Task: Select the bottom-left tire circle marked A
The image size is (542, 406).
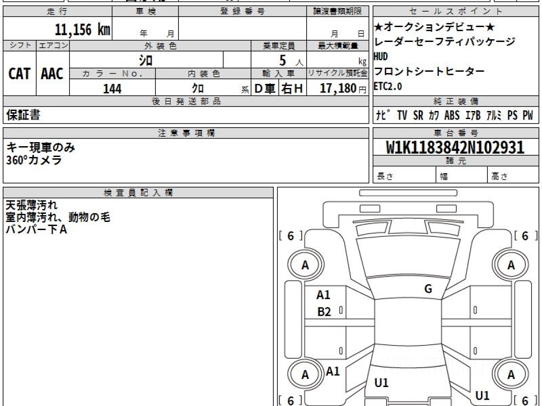Action: pos(305,375)
